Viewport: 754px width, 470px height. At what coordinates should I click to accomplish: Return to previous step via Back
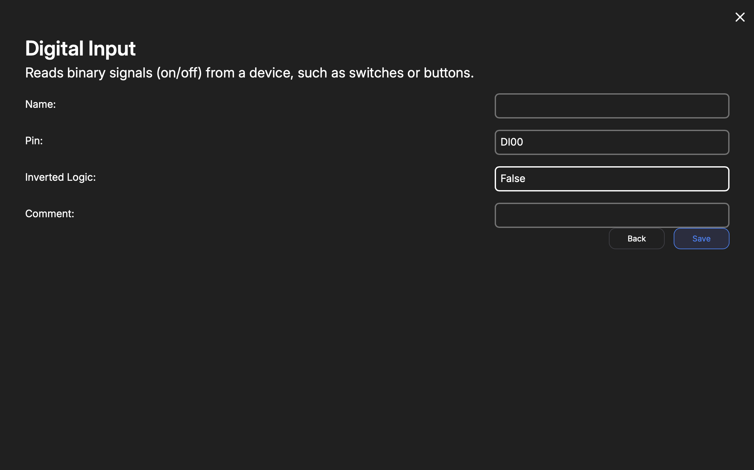636,239
